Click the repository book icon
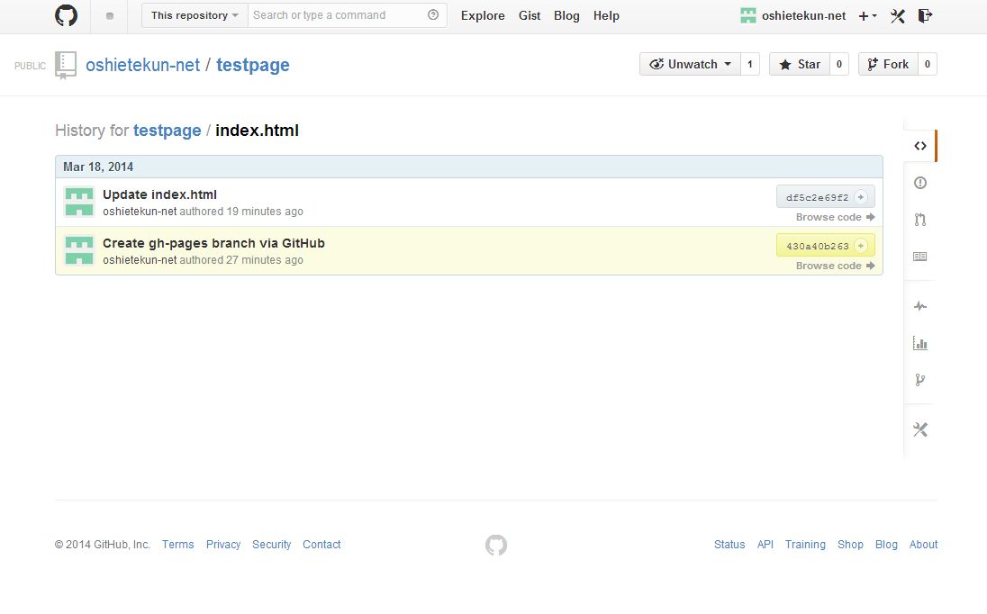The height and width of the screenshot is (614, 987). pyautogui.click(x=66, y=66)
